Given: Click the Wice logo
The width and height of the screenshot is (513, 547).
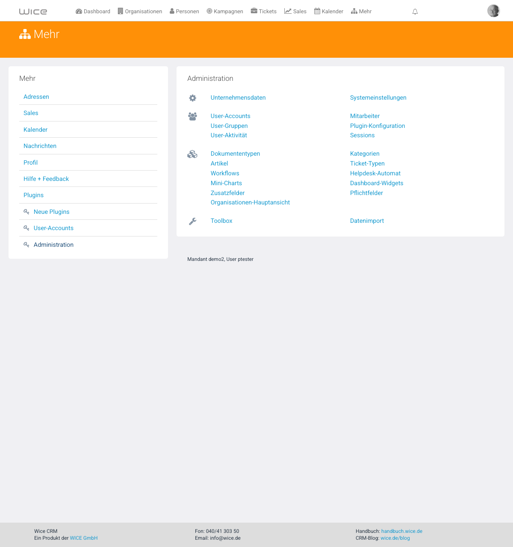Looking at the screenshot, I should 33,12.
